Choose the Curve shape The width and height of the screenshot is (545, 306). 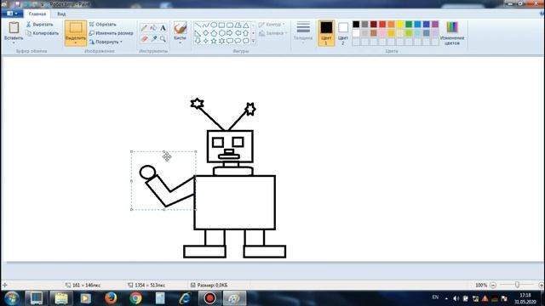[206, 25]
